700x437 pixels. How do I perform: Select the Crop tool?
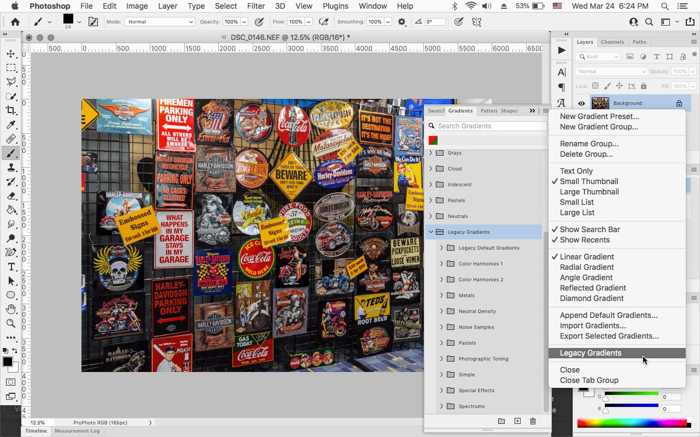point(11,110)
